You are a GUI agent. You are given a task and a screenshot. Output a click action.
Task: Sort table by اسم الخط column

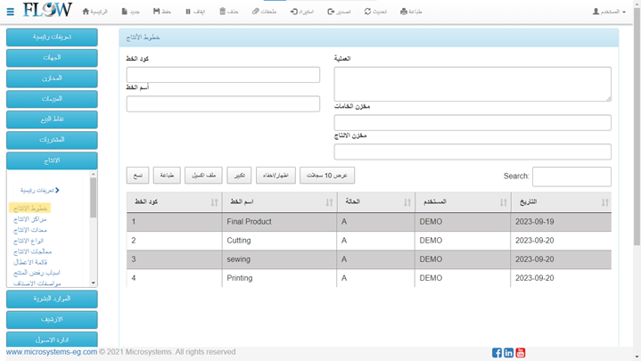coord(278,202)
